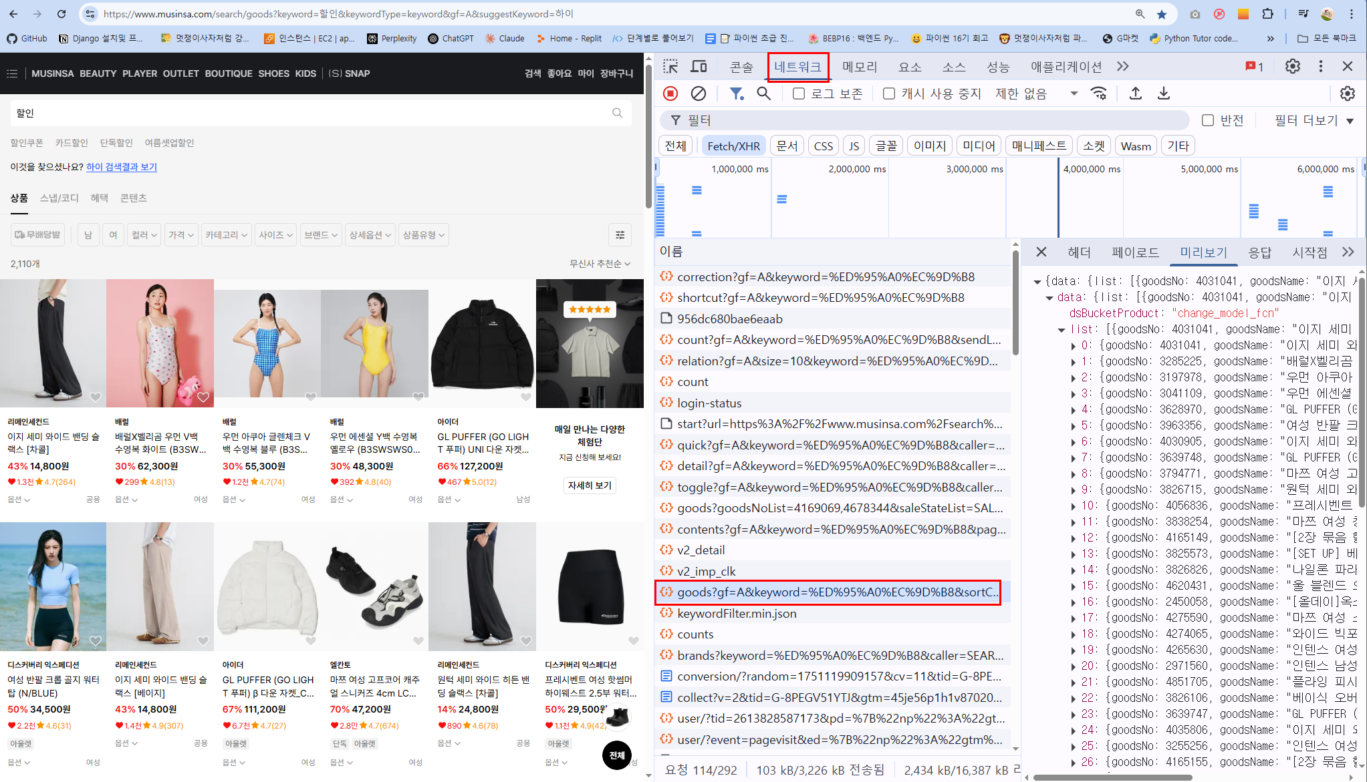1367x782 pixels.
Task: Select the 할인쿠폰 suggested keyword
Action: pyautogui.click(x=27, y=142)
